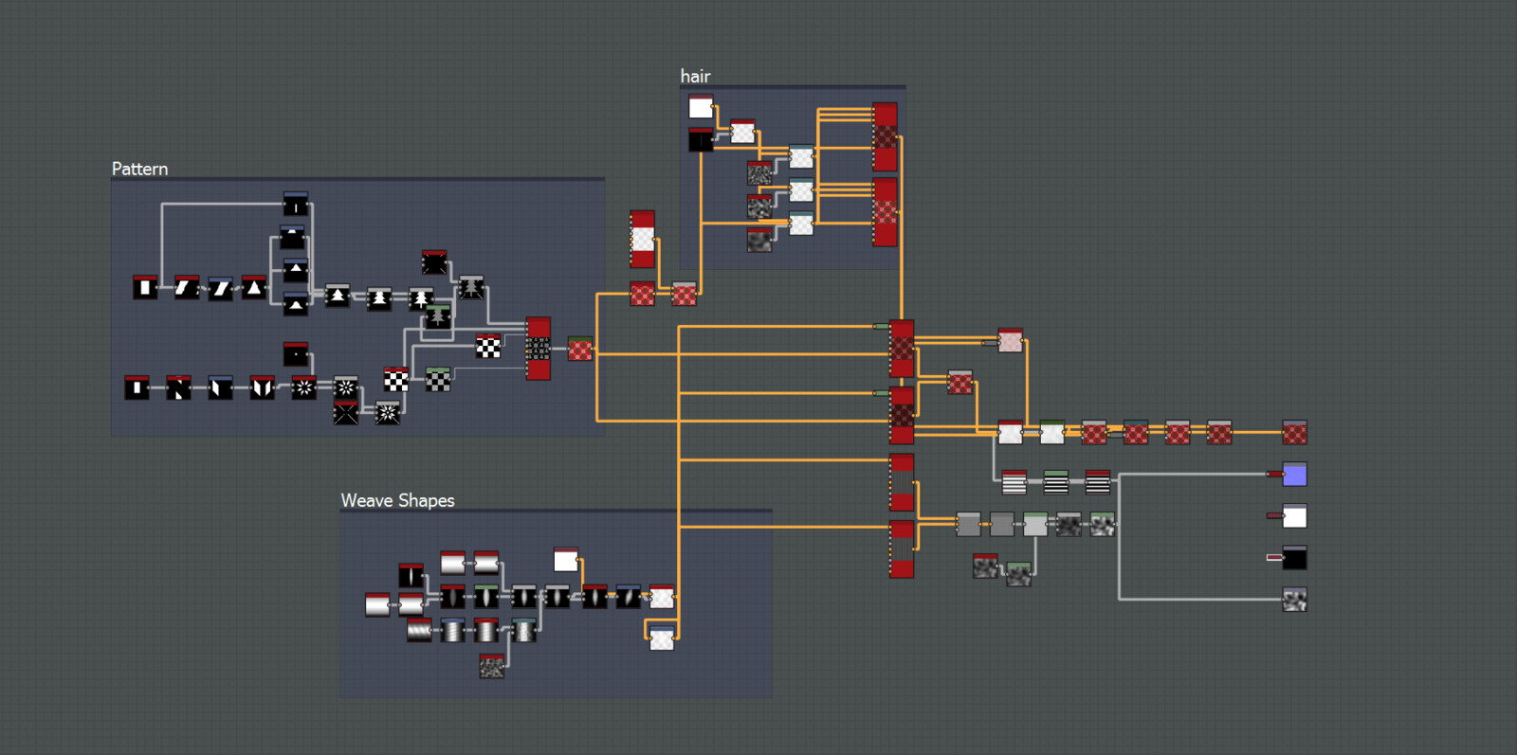Select the green-header red checker node beside Pattern frame
The height and width of the screenshot is (755, 1517).
[580, 349]
